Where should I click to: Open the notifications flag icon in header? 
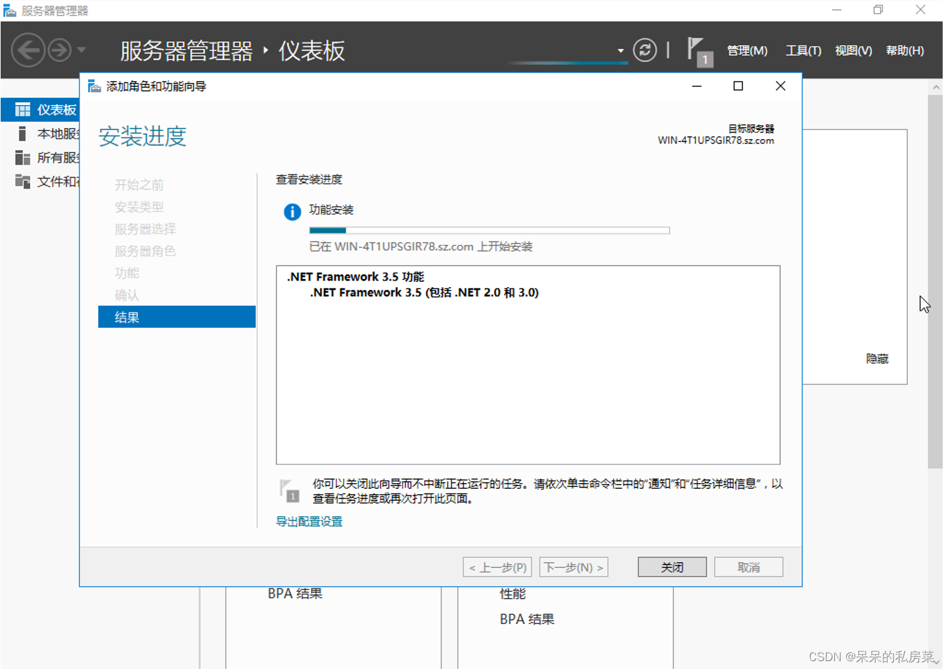tap(700, 52)
